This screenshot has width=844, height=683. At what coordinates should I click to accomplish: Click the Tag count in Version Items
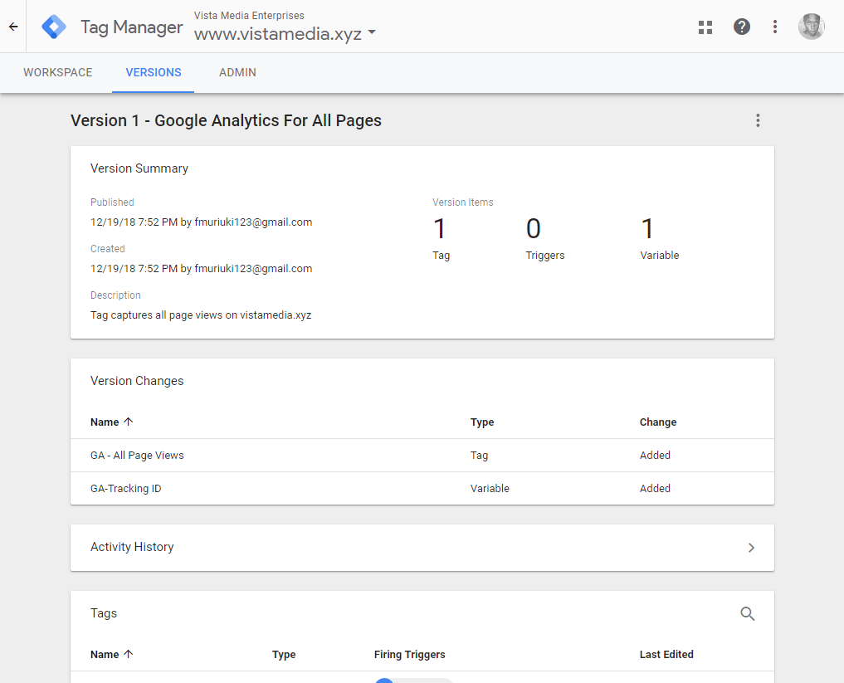tap(440, 230)
